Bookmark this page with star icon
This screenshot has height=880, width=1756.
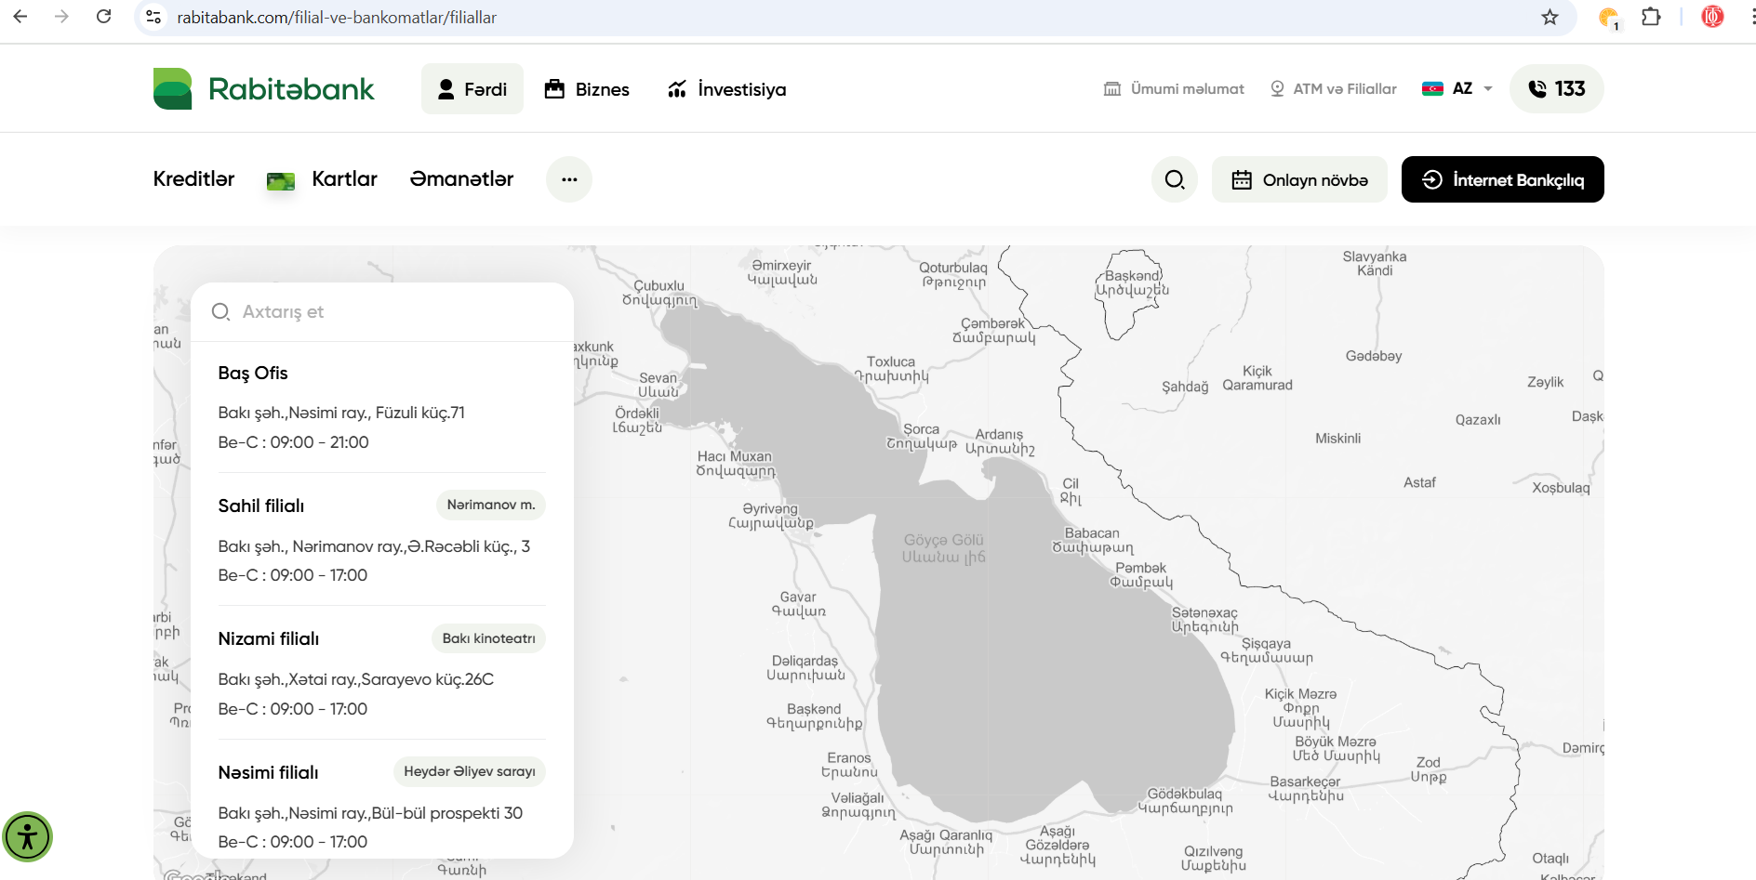click(1550, 18)
